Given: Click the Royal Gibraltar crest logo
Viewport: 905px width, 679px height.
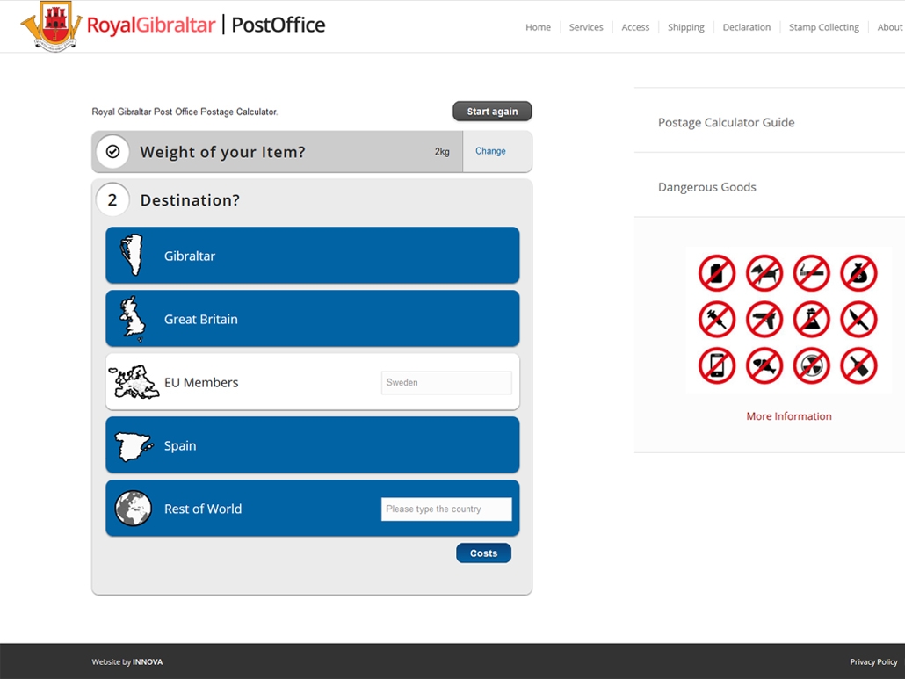Looking at the screenshot, I should [x=51, y=25].
